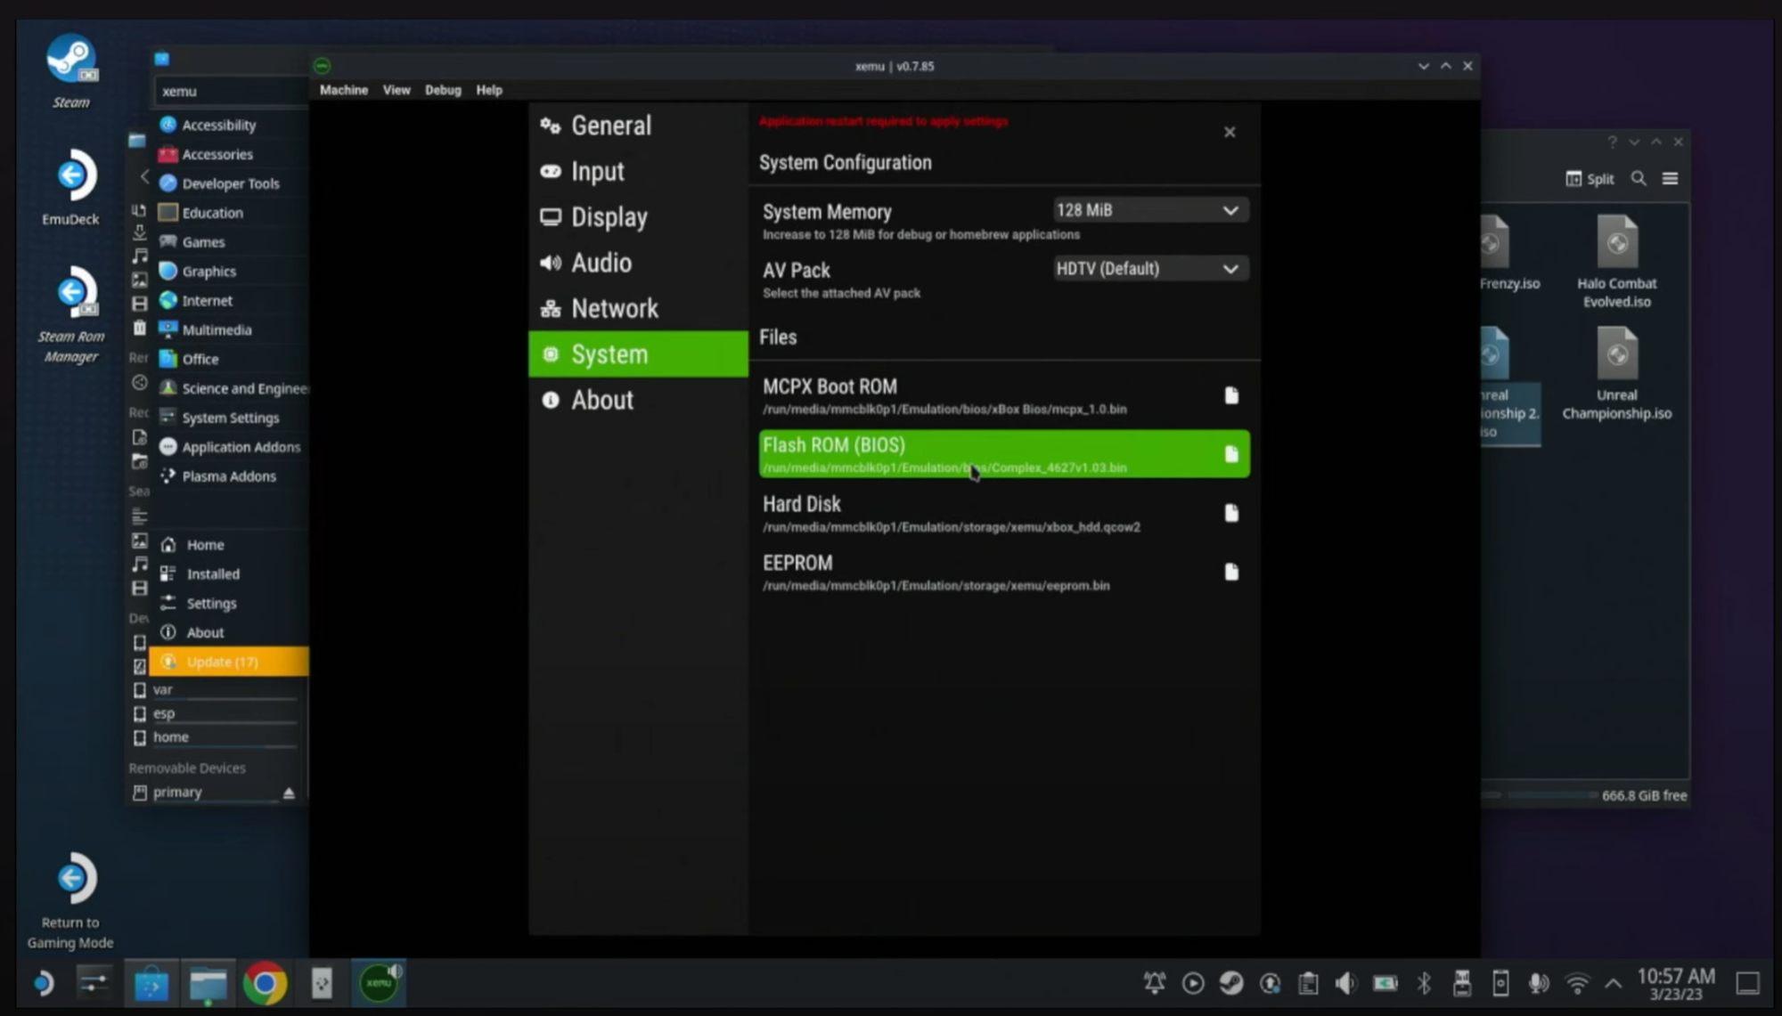
Task: Select Accessories category in launcher
Action: [x=230, y=154]
